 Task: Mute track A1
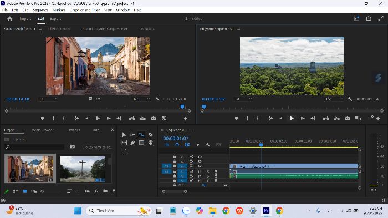point(200,171)
